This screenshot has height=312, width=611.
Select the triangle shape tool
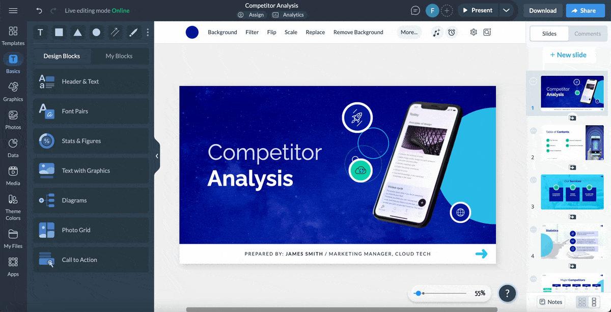tap(77, 33)
